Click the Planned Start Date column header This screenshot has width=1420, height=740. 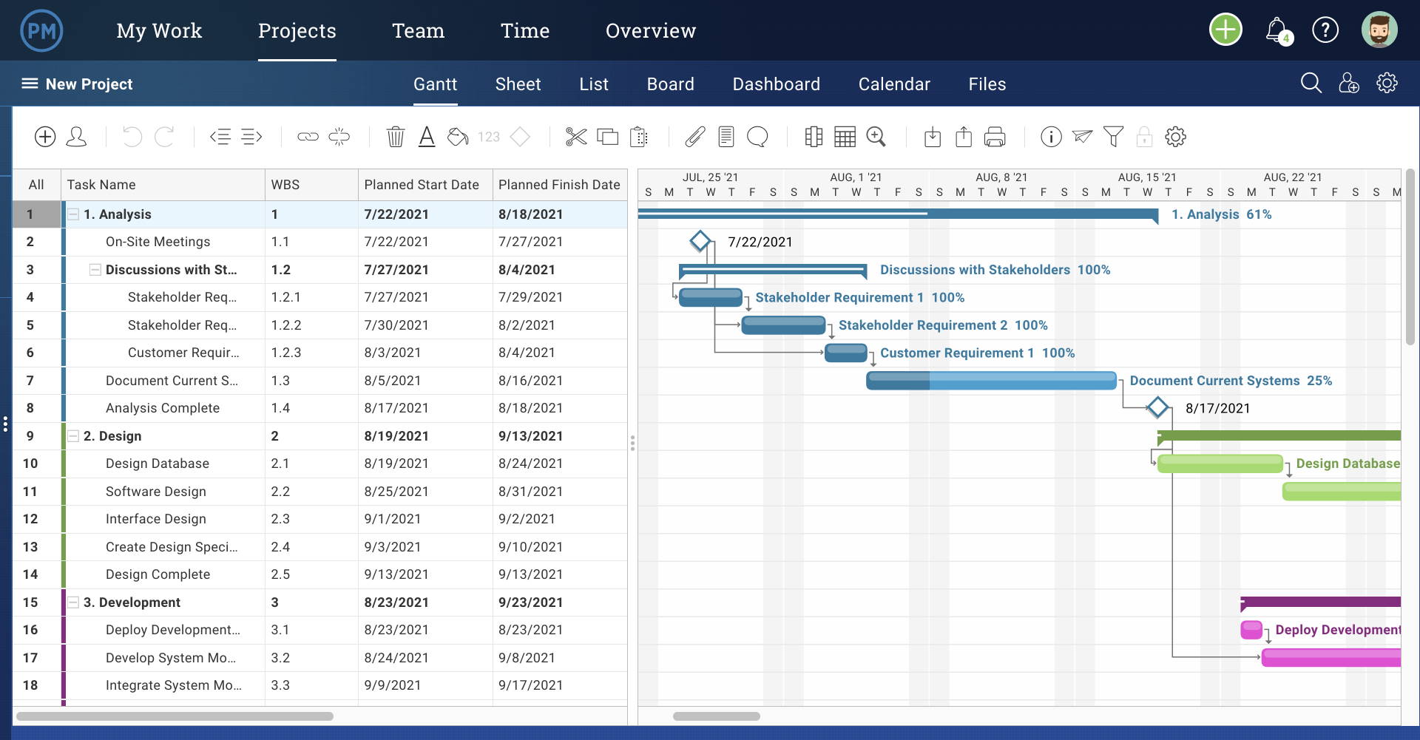click(x=424, y=184)
